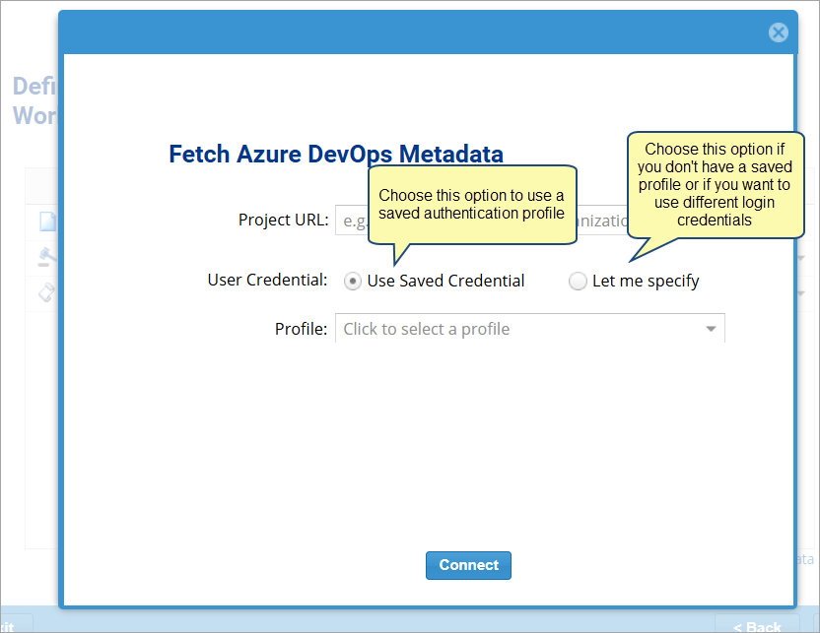Choose the Let me specify radio option
The height and width of the screenshot is (633, 820).
578,282
